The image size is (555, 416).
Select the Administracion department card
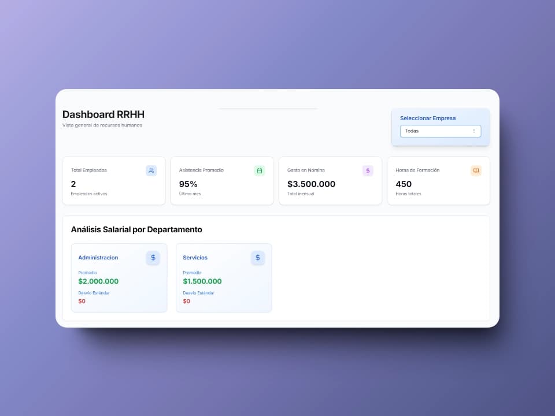119,278
